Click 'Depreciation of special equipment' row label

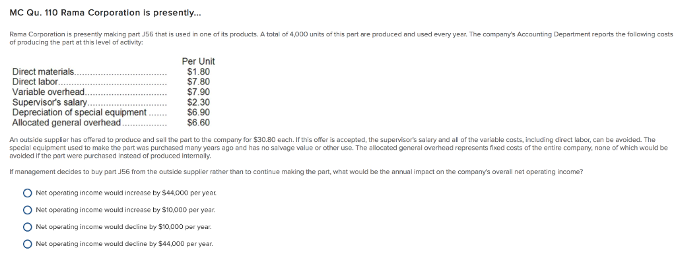(x=79, y=113)
